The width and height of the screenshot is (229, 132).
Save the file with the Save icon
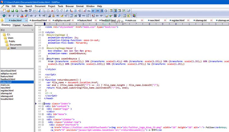click(x=13, y=11)
